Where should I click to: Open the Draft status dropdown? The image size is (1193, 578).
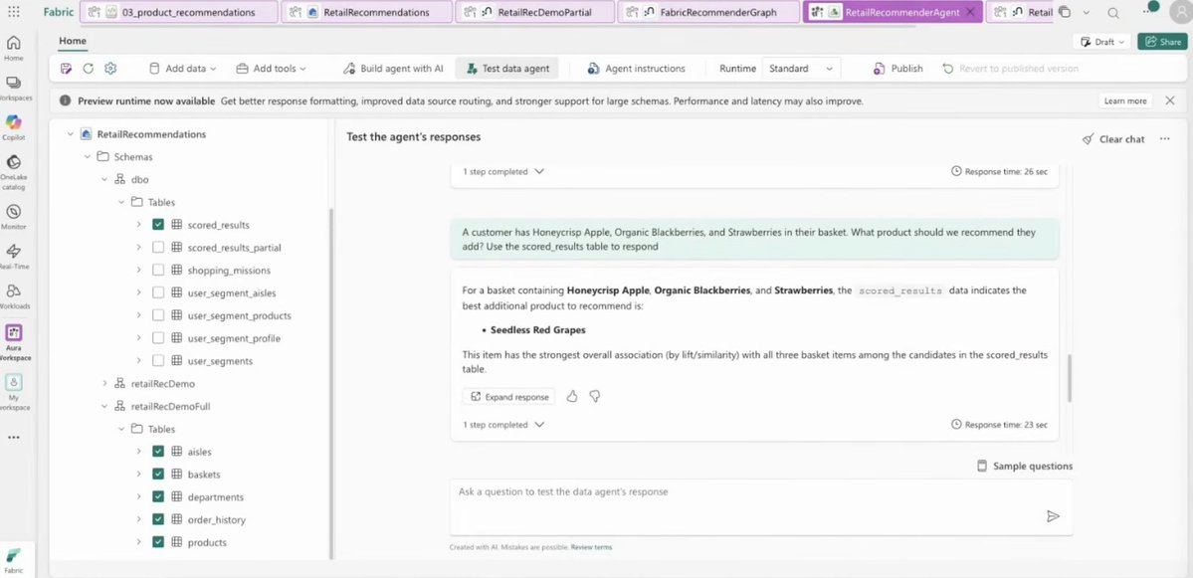click(x=1102, y=42)
